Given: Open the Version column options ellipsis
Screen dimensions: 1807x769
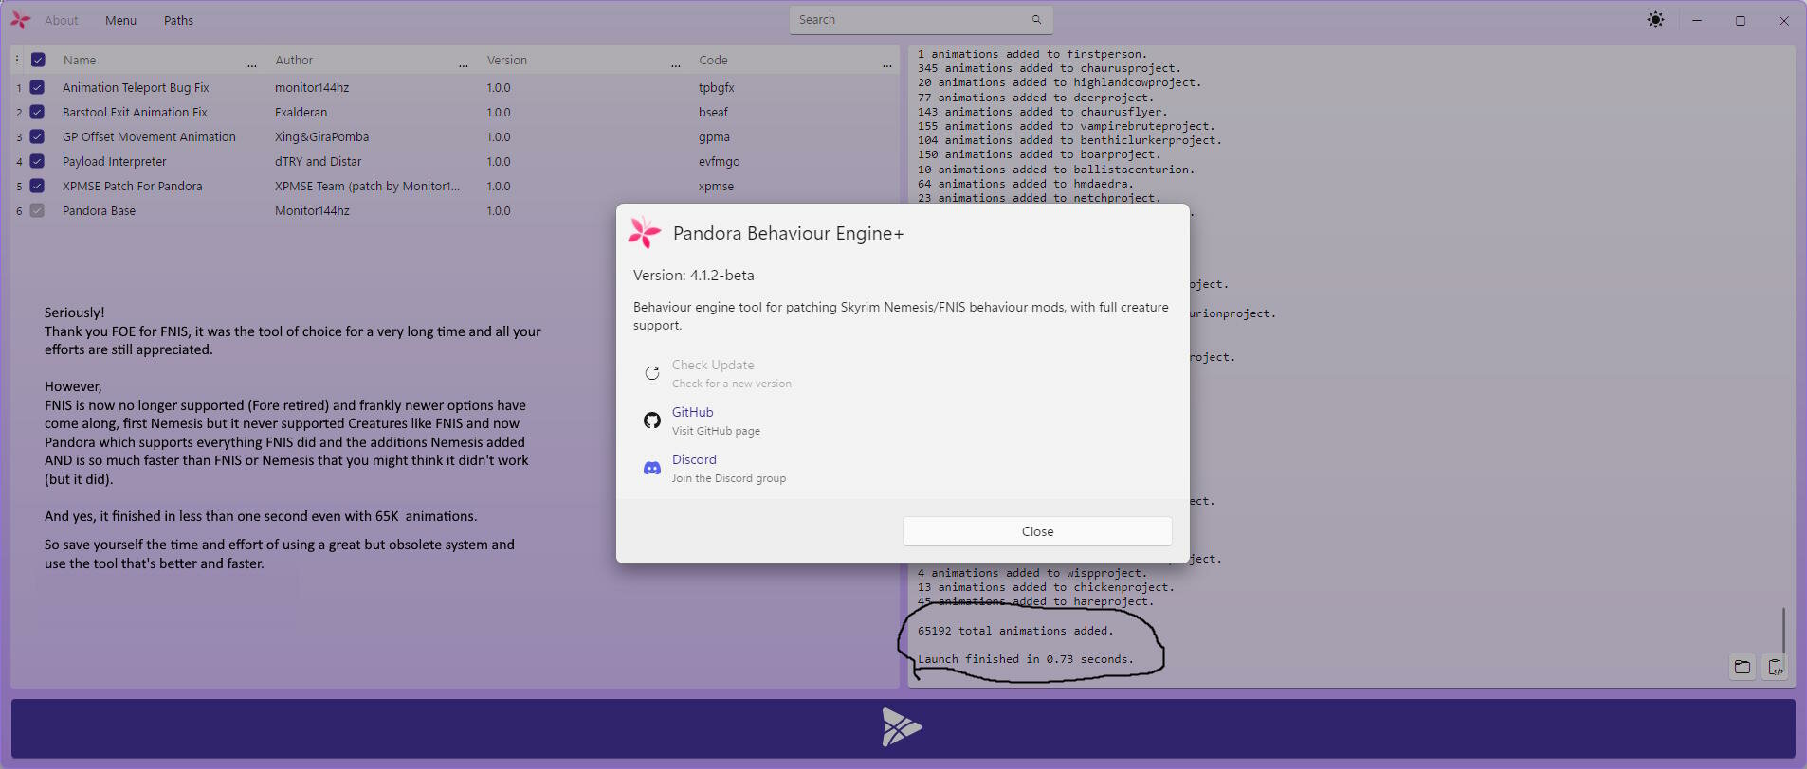Looking at the screenshot, I should 676,65.
